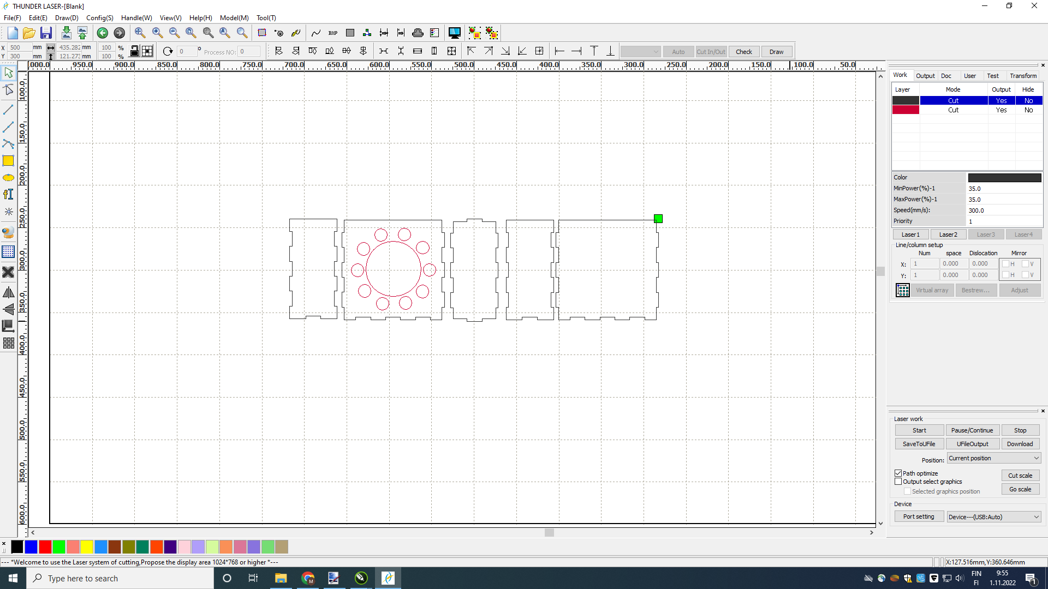Screen dimensions: 1048x589
Task: Click the array/copy icon in toolbar
Action: tap(451, 51)
